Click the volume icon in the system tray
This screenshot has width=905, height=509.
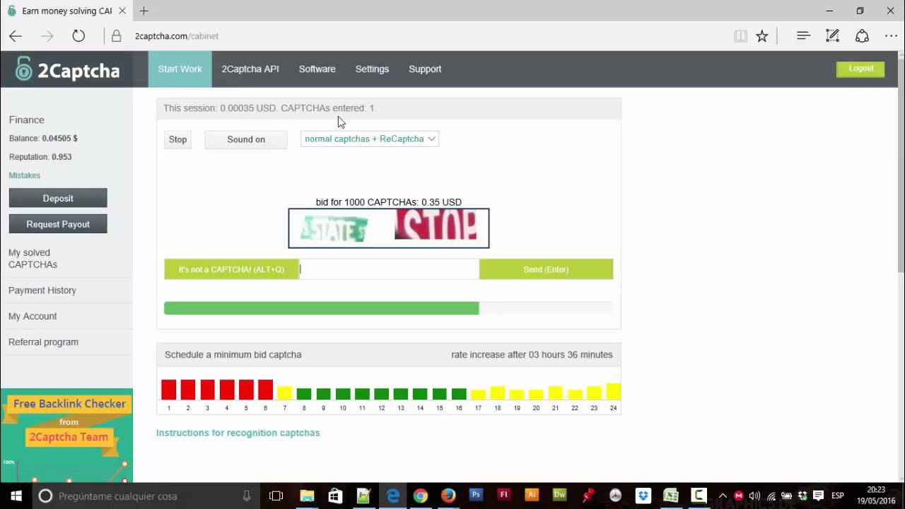tap(754, 496)
